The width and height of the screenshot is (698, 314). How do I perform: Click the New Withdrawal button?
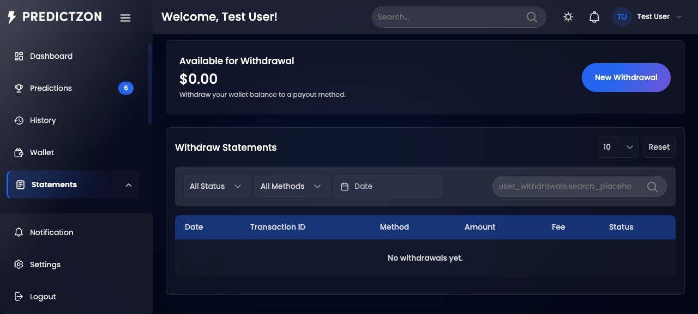pyautogui.click(x=626, y=77)
